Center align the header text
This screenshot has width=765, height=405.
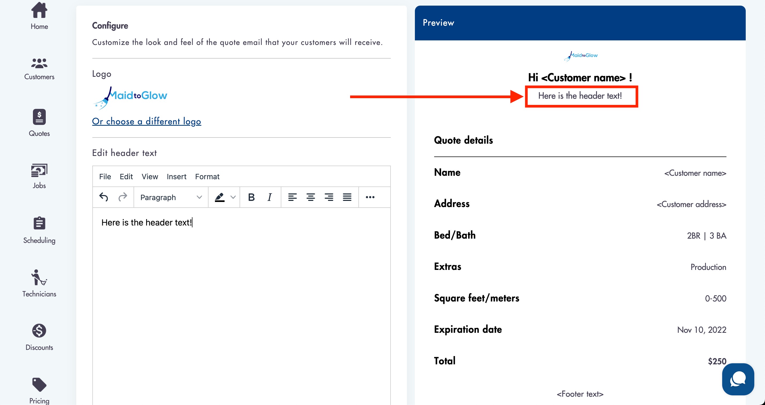311,197
